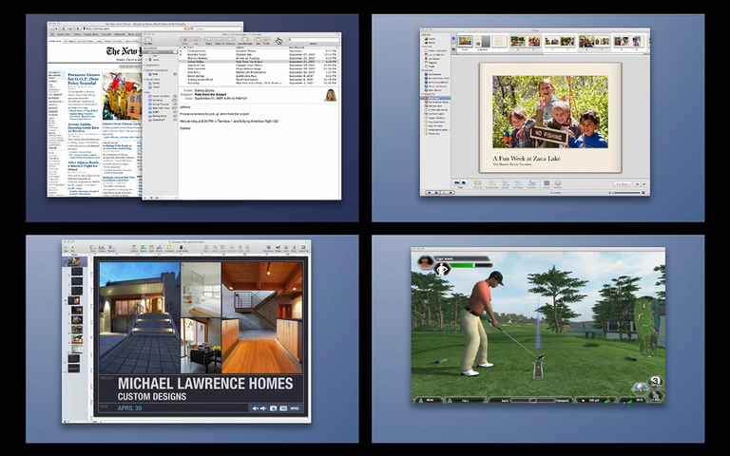Sort Mail messages by Date Received column

(297, 47)
